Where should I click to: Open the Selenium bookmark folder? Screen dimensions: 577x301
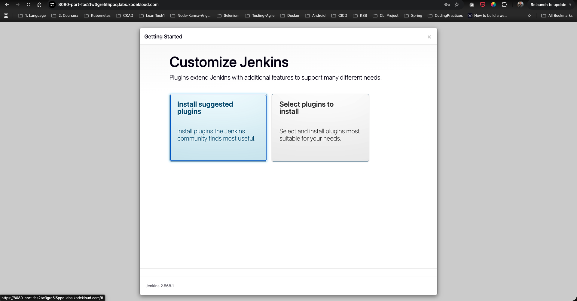point(228,16)
